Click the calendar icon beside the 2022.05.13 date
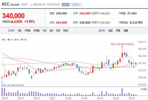Image resolution: width=148 pixels, height=100 pixels. [31, 5]
